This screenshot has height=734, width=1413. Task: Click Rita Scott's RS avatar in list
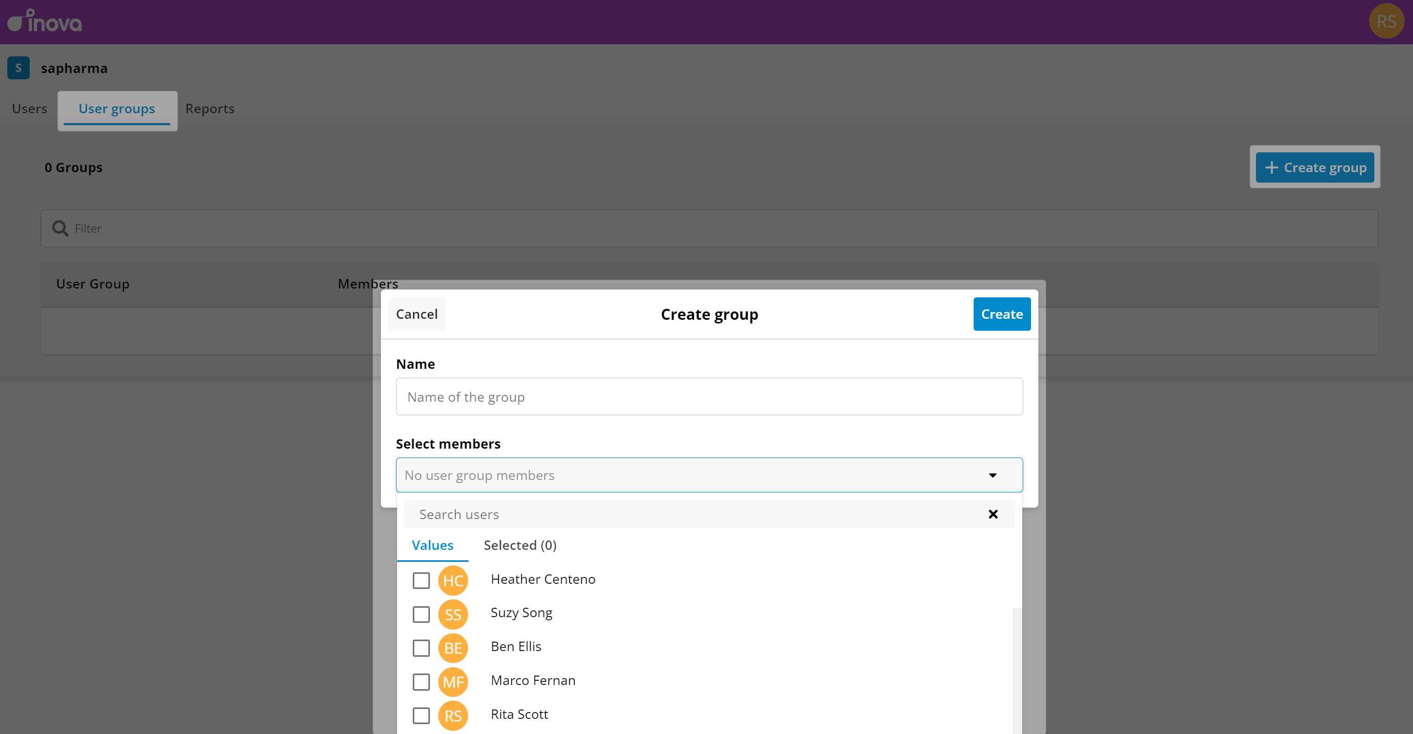(x=453, y=715)
